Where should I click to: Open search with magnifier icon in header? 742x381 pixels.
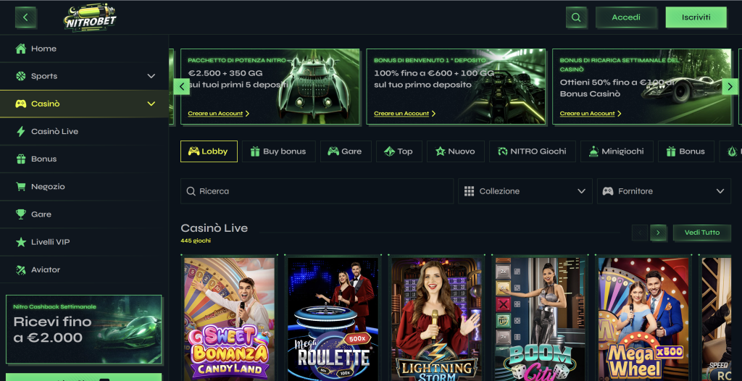coord(576,17)
